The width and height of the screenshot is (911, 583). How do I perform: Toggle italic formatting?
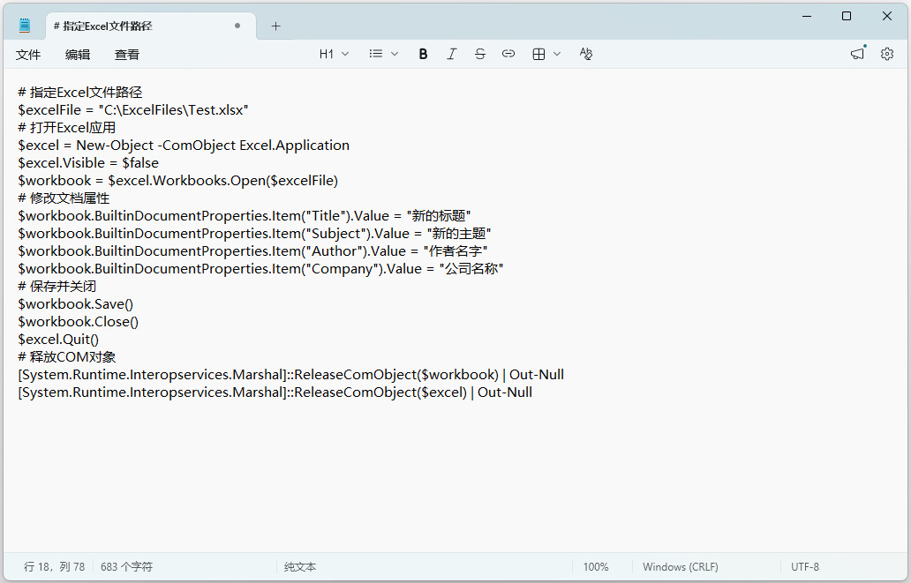(452, 54)
